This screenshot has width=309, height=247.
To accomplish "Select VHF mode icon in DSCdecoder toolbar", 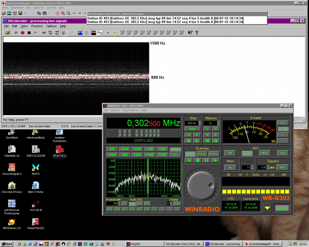I will (x=44, y=33).
